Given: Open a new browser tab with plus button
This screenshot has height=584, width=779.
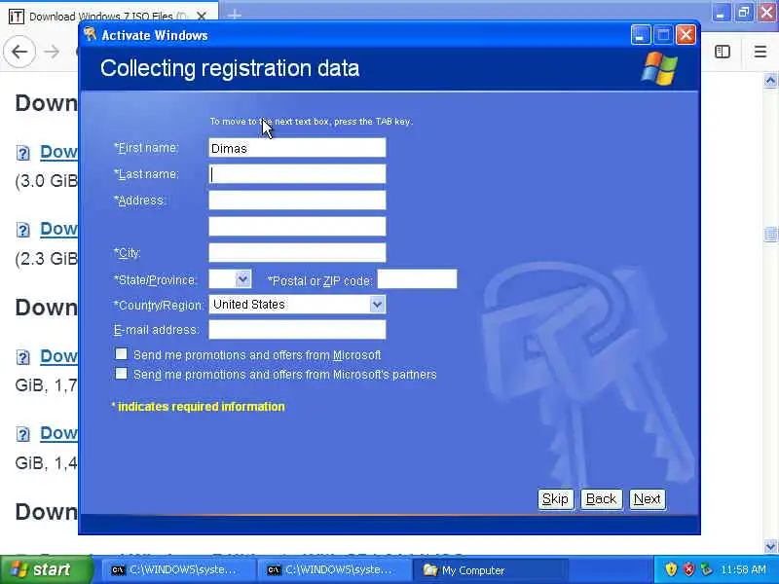Looking at the screenshot, I should 235,16.
